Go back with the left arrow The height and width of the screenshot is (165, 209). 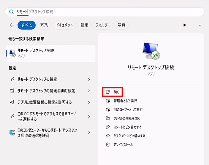[x=12, y=25]
